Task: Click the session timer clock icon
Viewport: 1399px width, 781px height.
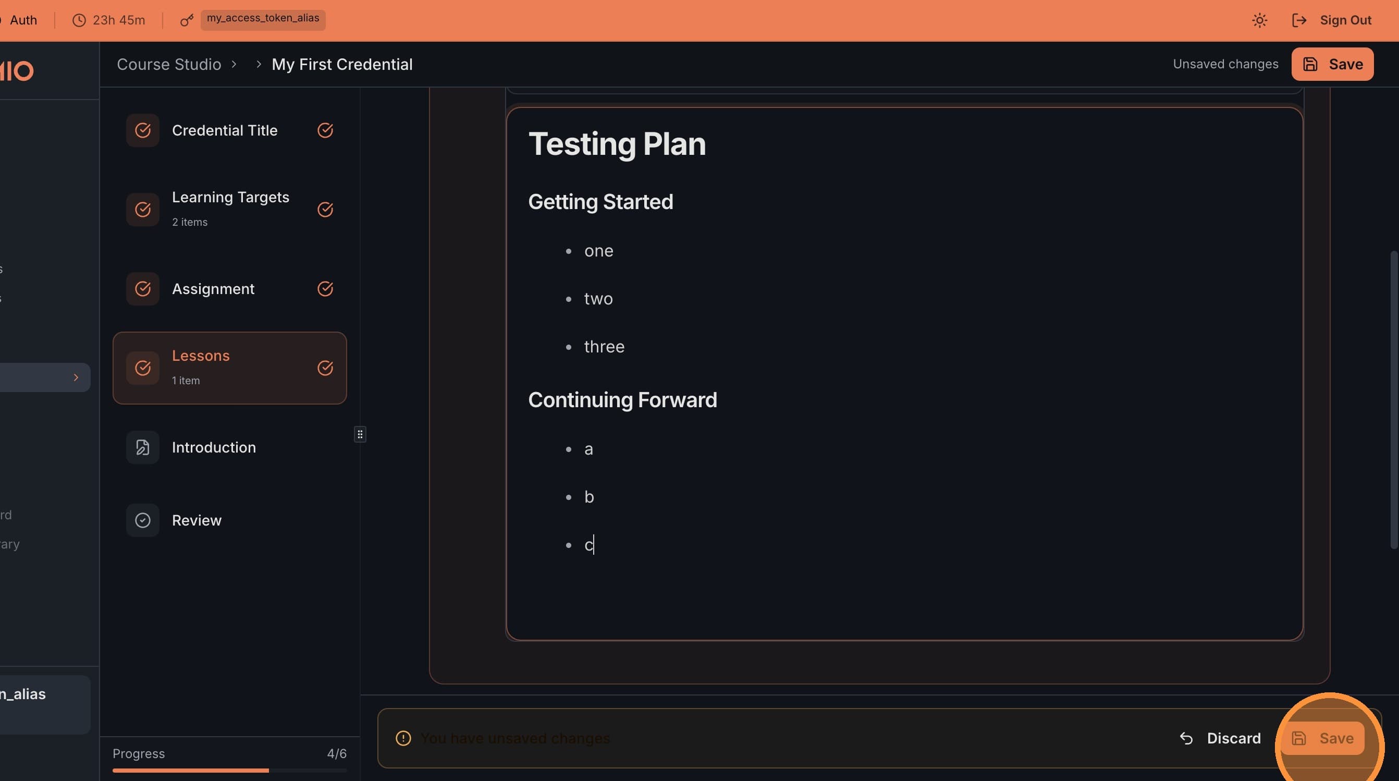Action: (x=79, y=21)
